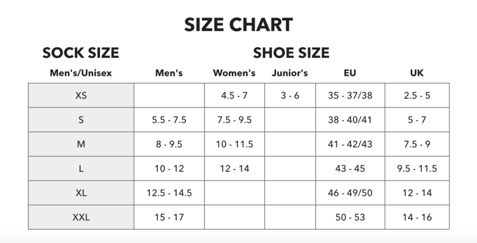Image resolution: width=477 pixels, height=243 pixels.
Task: Click EU 43 - 45 cell
Action: click(351, 168)
